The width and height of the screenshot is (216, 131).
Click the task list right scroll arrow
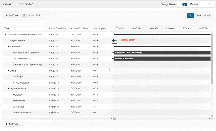click(107, 119)
